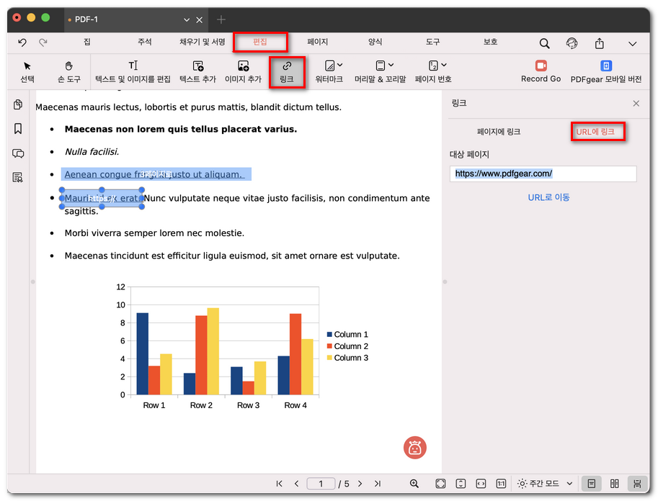Viewport: 658px width, 501px height.
Task: Switch to two-page view mode
Action: [614, 484]
